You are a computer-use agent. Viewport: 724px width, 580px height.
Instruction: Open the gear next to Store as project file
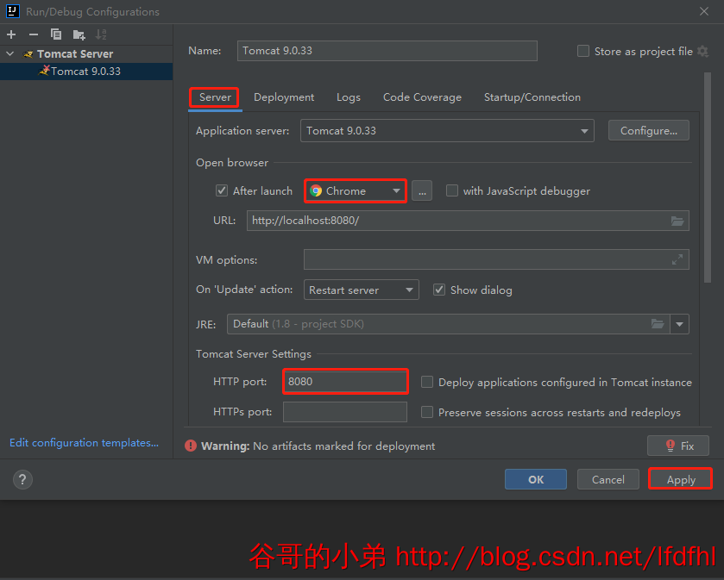(x=702, y=51)
